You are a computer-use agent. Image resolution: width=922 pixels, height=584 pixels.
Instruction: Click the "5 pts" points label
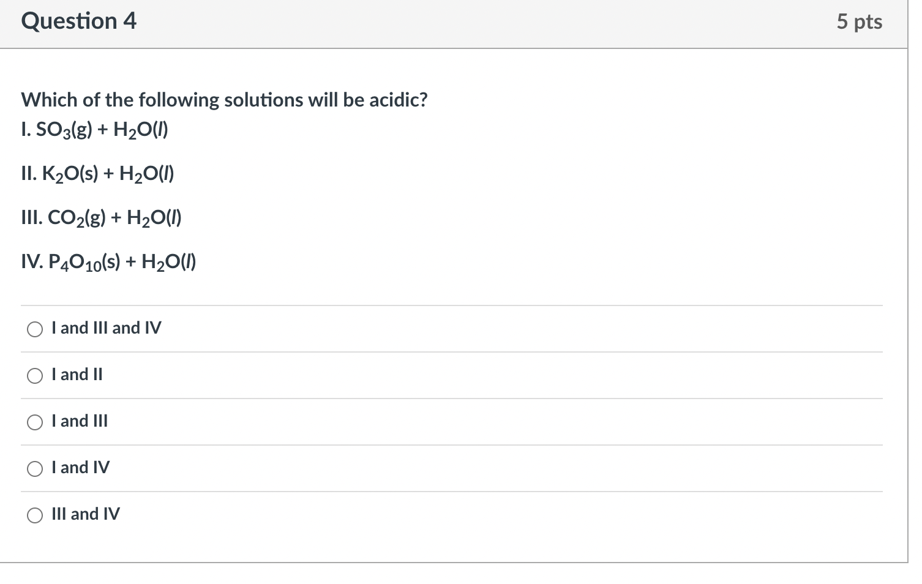(859, 22)
